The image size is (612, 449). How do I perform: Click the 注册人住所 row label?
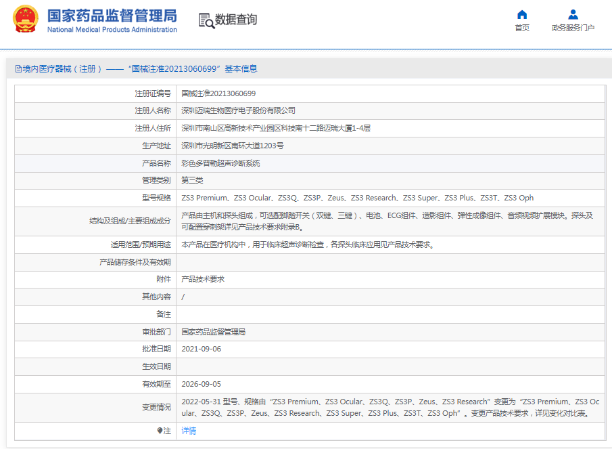[153, 128]
